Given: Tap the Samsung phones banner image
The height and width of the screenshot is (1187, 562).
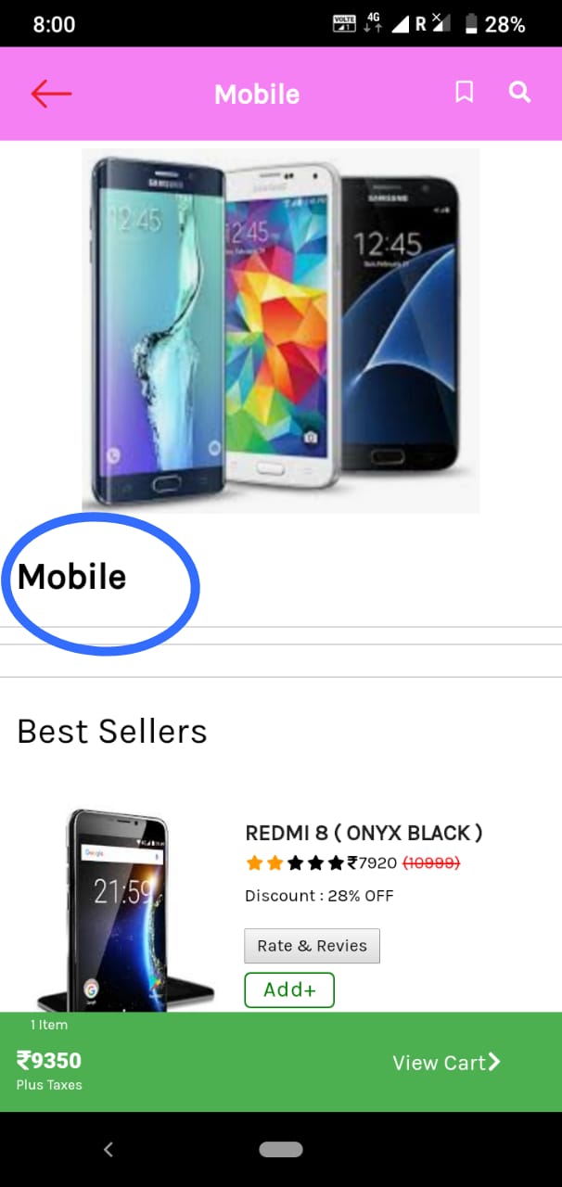Looking at the screenshot, I should [281, 330].
